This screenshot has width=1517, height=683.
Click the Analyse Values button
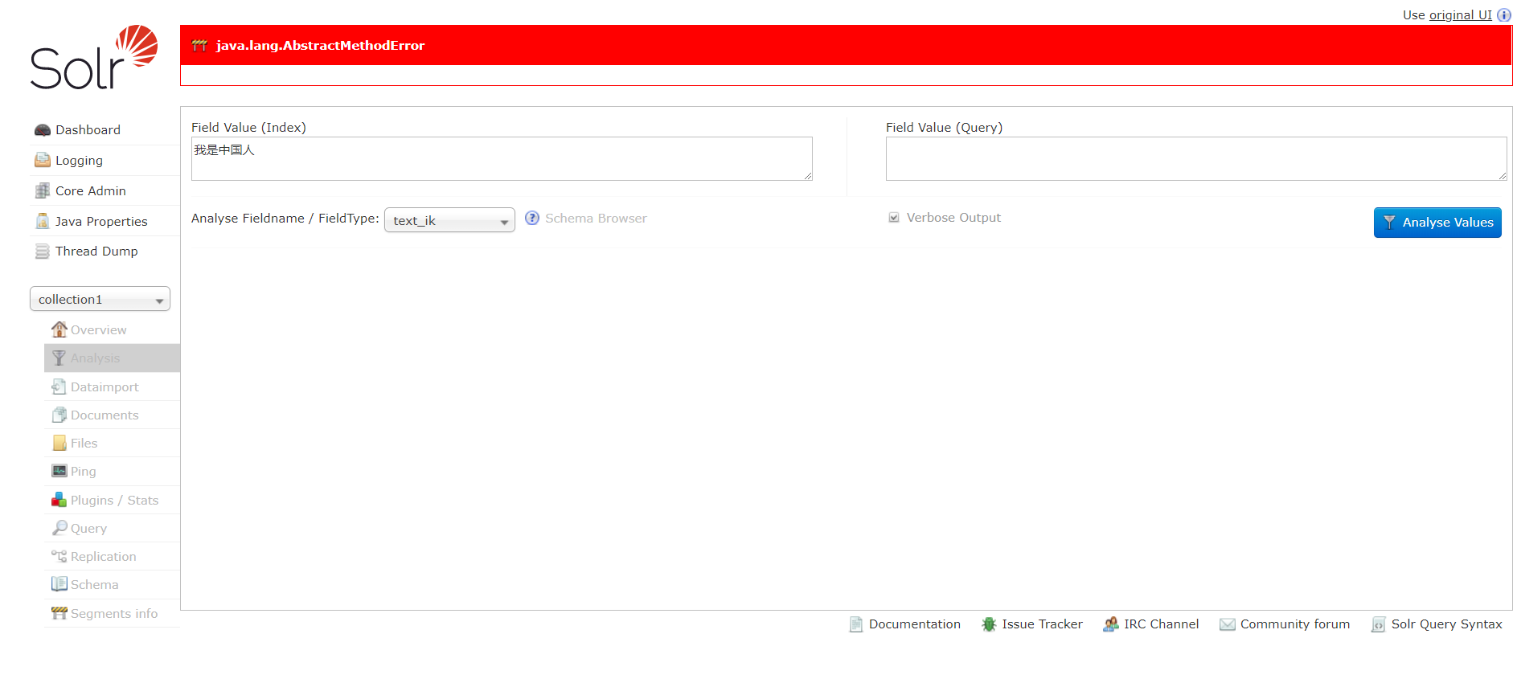point(1437,223)
